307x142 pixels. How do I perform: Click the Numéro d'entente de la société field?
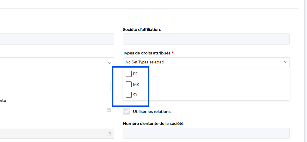point(206,133)
